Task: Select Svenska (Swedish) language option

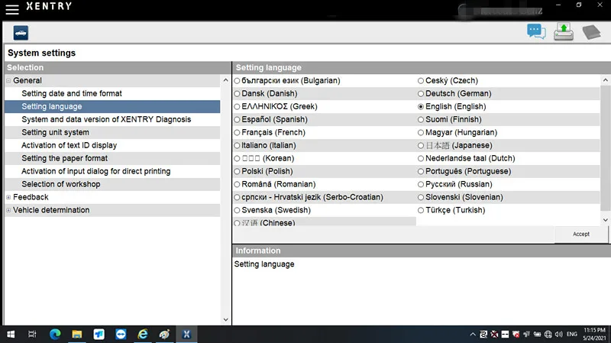Action: pos(237,210)
